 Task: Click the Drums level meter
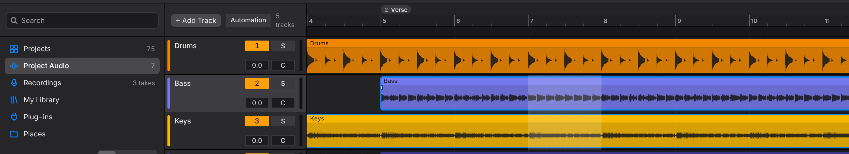[x=301, y=56]
